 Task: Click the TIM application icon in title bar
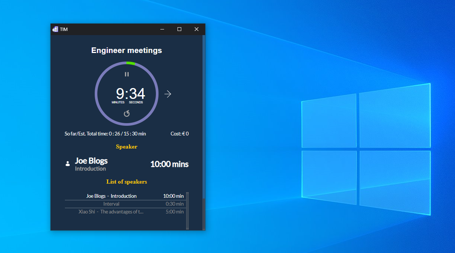pos(55,29)
